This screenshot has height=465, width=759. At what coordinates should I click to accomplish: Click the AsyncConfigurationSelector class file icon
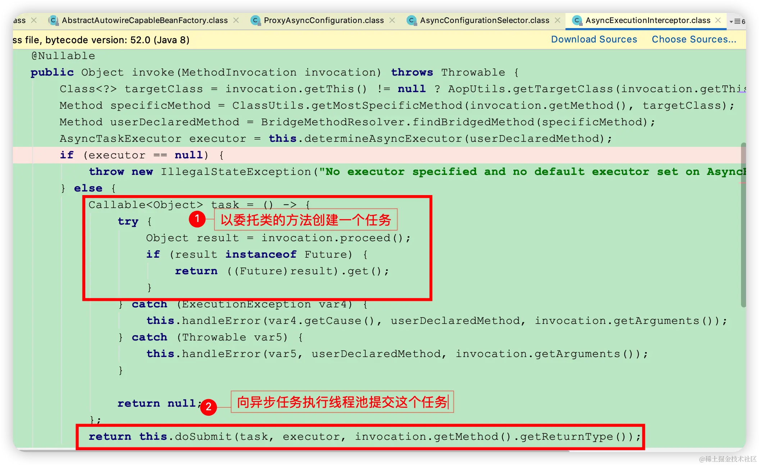pos(412,21)
